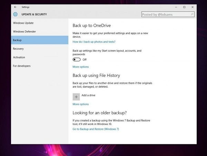Click the 'Off' toggle state label
207x156 pixels.
click(x=85, y=60)
